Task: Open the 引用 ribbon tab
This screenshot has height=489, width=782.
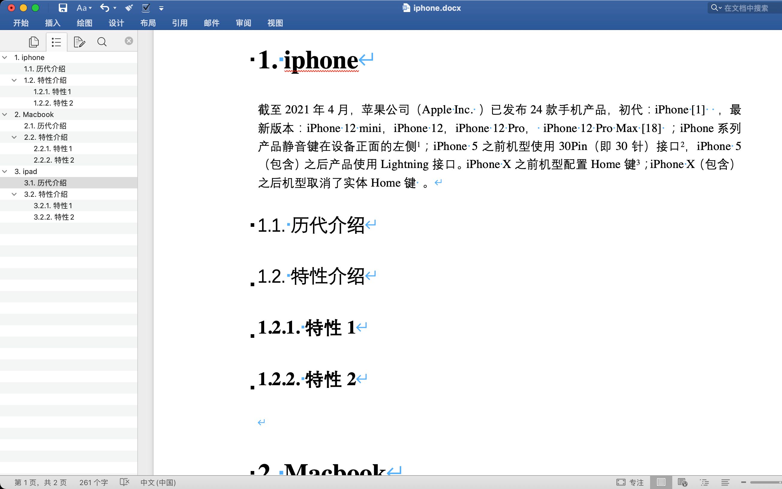Action: point(180,23)
